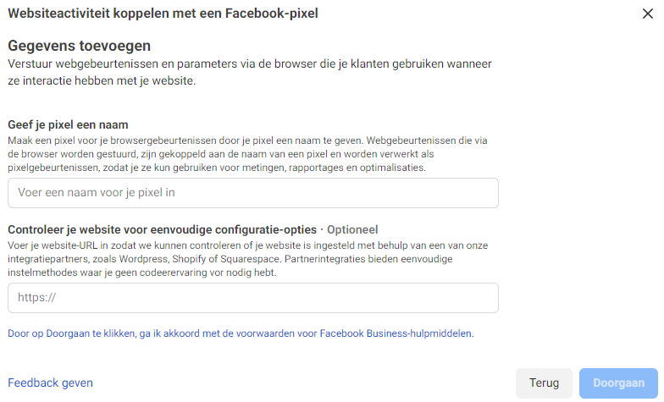Focus the website URL https:// field
The height and width of the screenshot is (402, 664).
(x=252, y=298)
